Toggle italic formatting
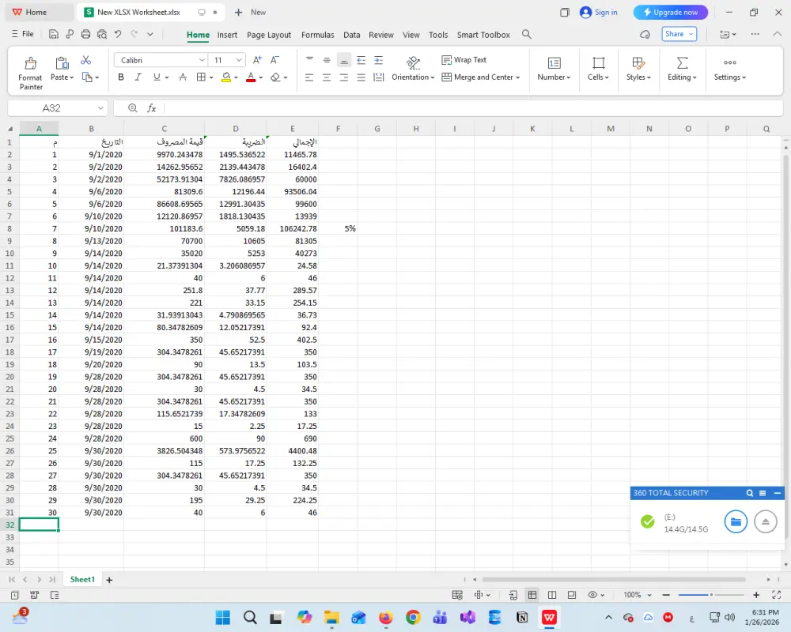This screenshot has width=791, height=632. pos(138,77)
